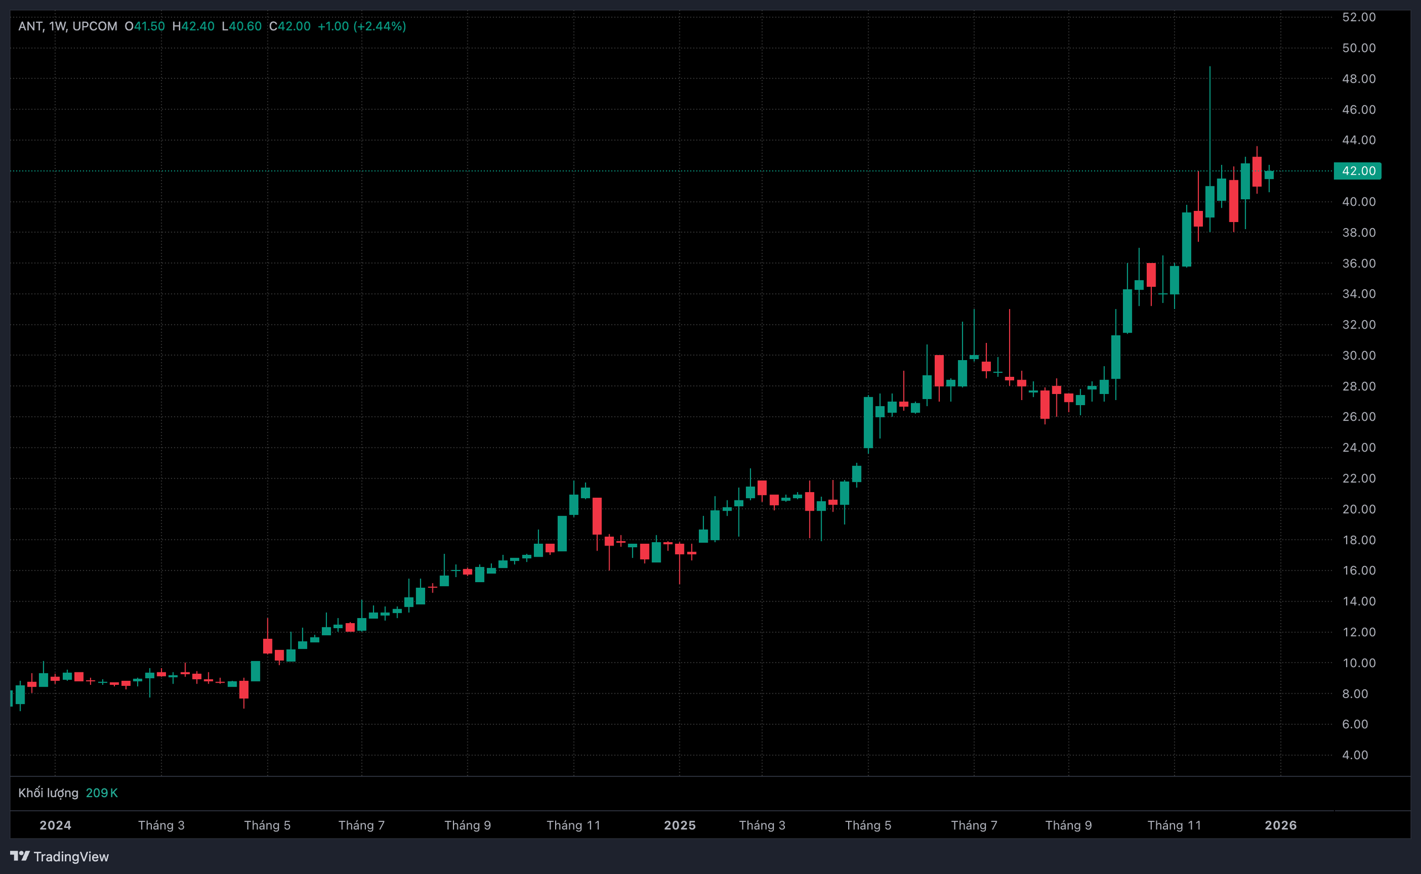This screenshot has height=874, width=1421.
Task: Click the Tháng 11 label before 2025
Action: point(573,825)
